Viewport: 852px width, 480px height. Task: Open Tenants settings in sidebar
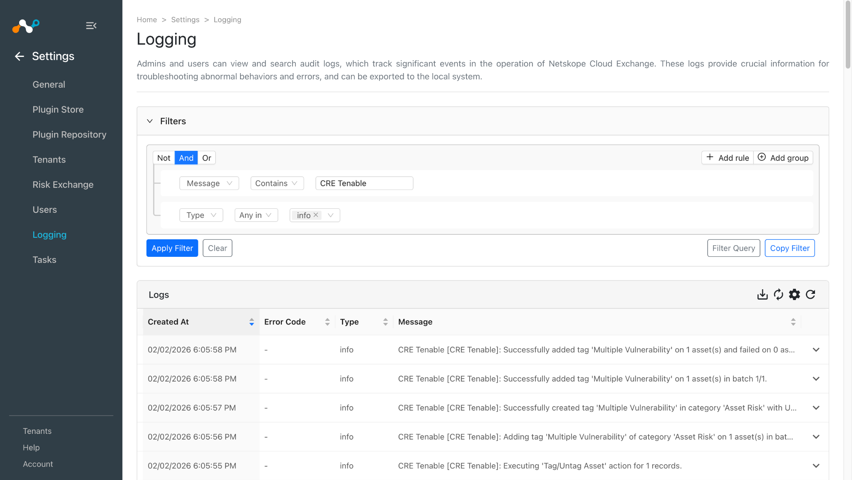pyautogui.click(x=49, y=160)
